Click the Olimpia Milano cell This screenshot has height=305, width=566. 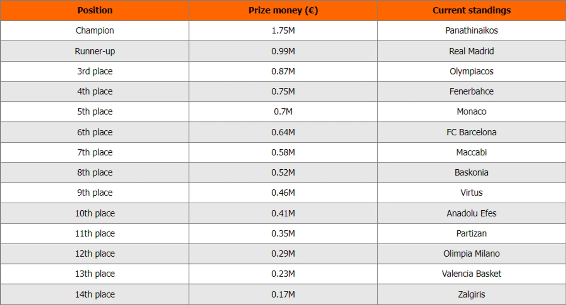(471, 254)
